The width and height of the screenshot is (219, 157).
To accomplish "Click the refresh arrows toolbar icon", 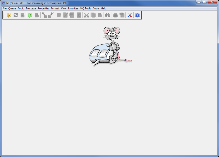I will pyautogui.click(x=16, y=15).
